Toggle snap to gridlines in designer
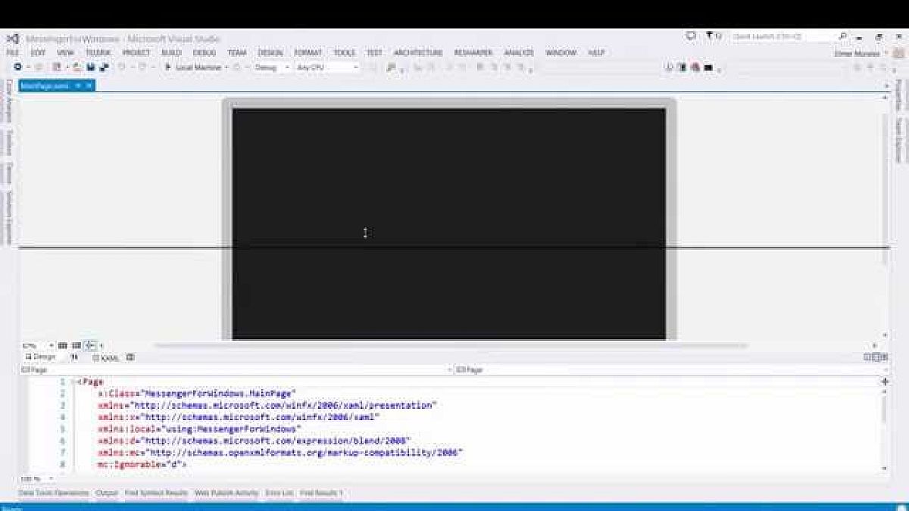Screen dimensions: 909x511 click(x=76, y=346)
